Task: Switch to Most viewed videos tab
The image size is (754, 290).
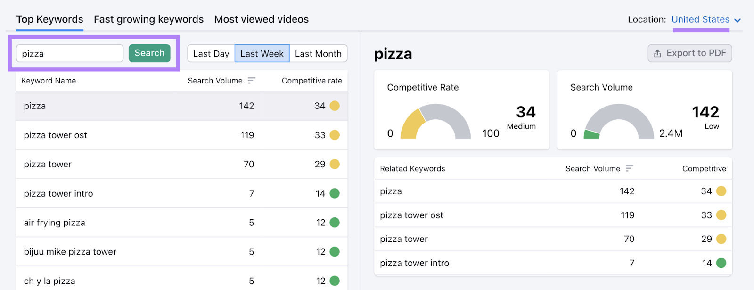Action: [x=262, y=19]
